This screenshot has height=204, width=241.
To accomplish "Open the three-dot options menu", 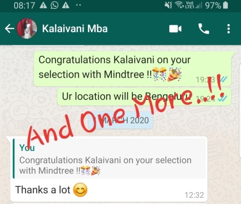I will 229,29.
